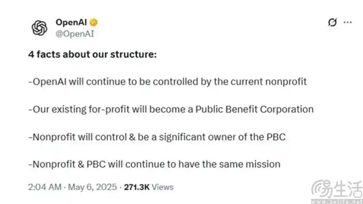Open the www.3elife.net watermark URL
The image size is (363, 204).
[337, 201]
